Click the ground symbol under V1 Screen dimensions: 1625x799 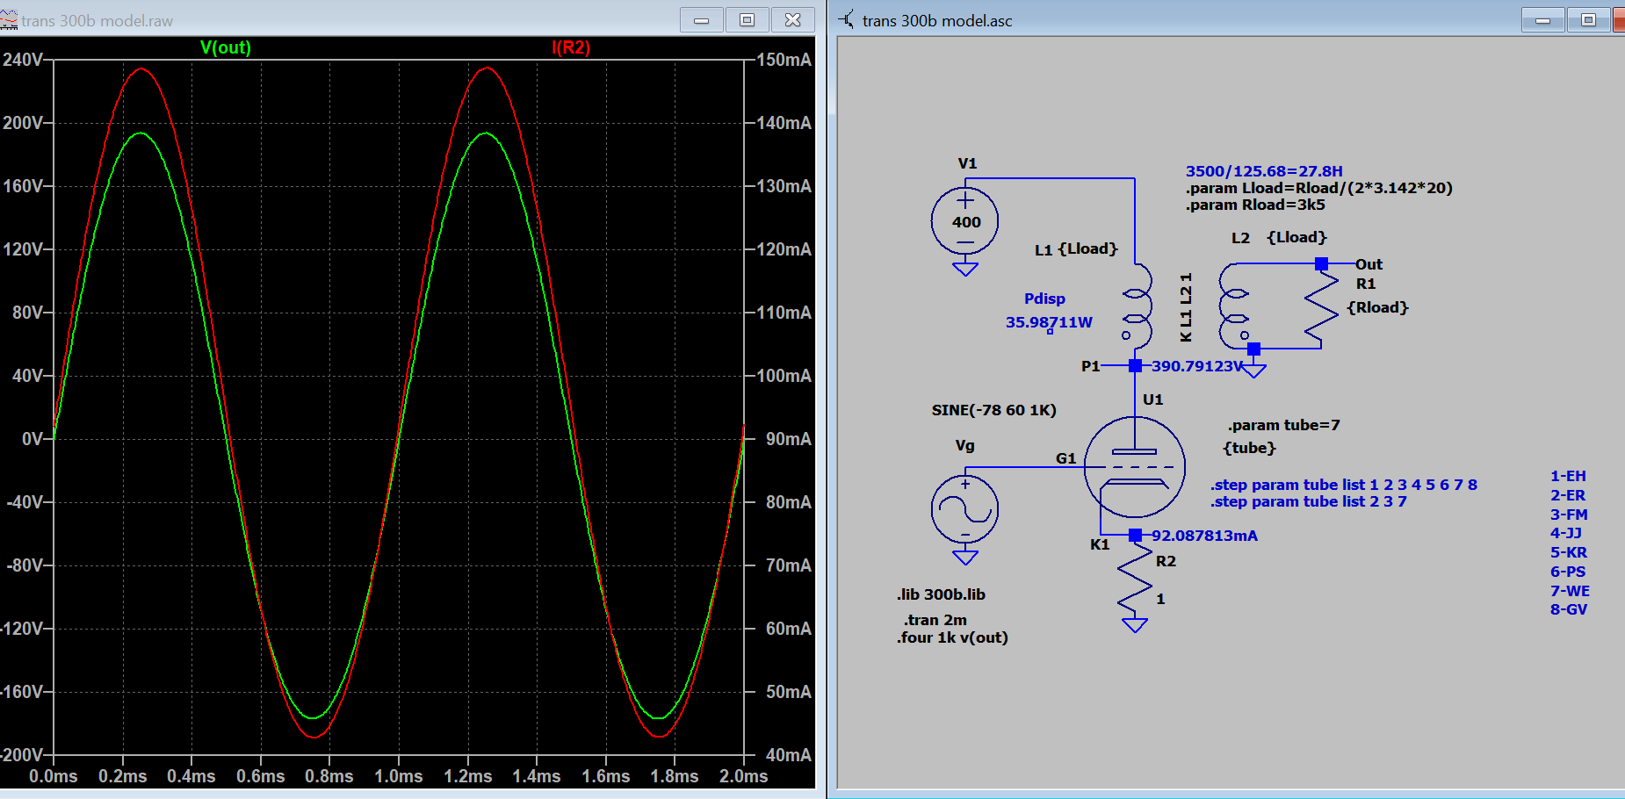tap(965, 269)
